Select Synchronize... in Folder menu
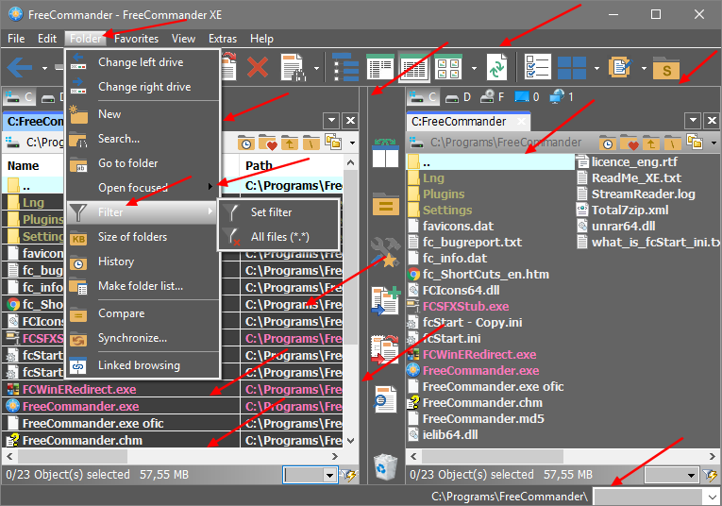 tap(143, 338)
